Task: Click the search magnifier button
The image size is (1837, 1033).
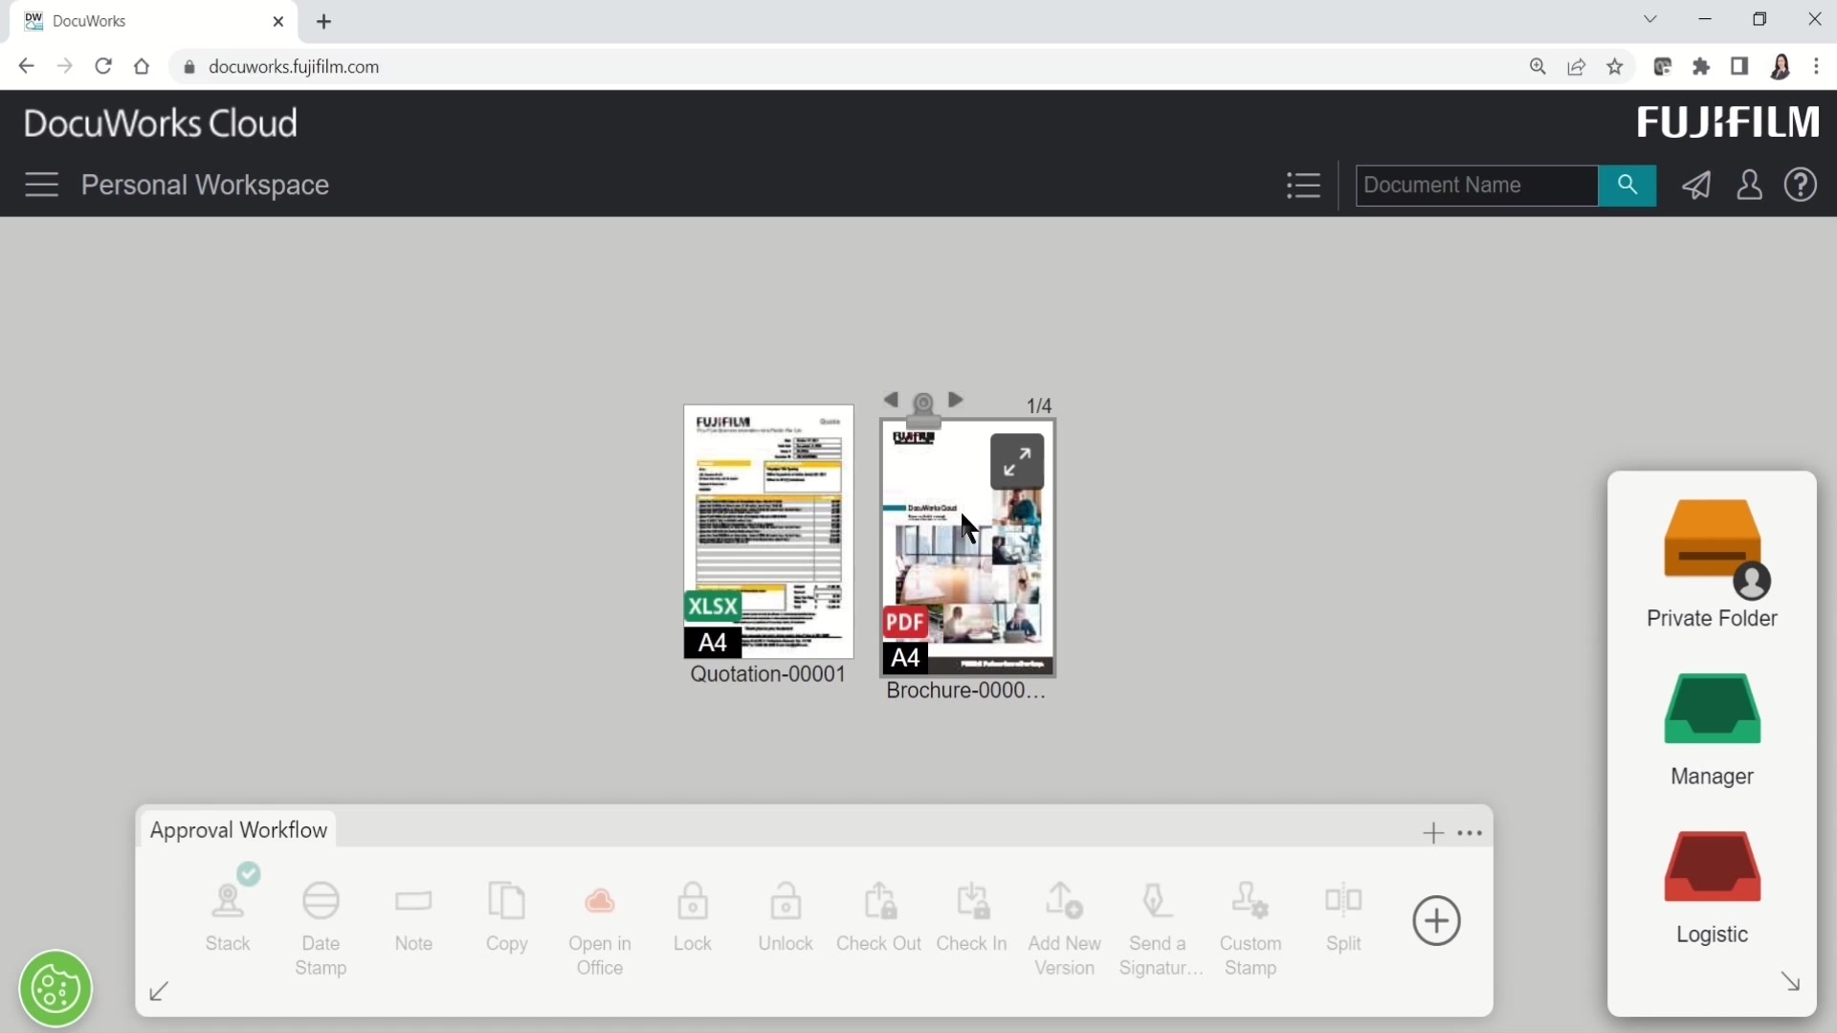Action: click(1627, 185)
